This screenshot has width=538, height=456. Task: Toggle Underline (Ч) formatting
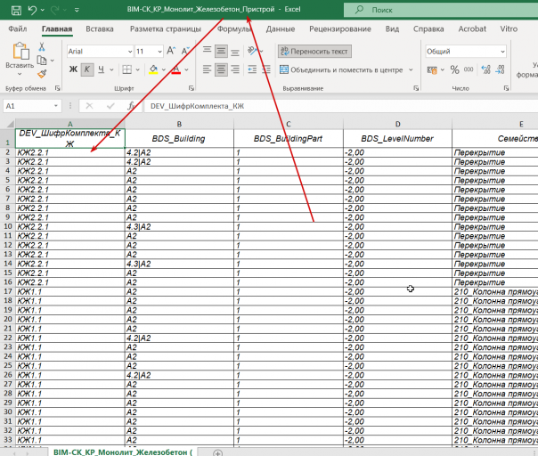(x=101, y=69)
